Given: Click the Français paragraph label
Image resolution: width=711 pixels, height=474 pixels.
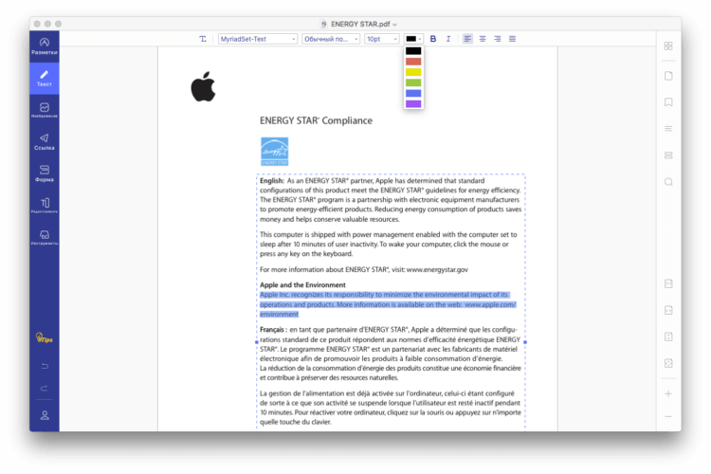Looking at the screenshot, I should click(272, 329).
